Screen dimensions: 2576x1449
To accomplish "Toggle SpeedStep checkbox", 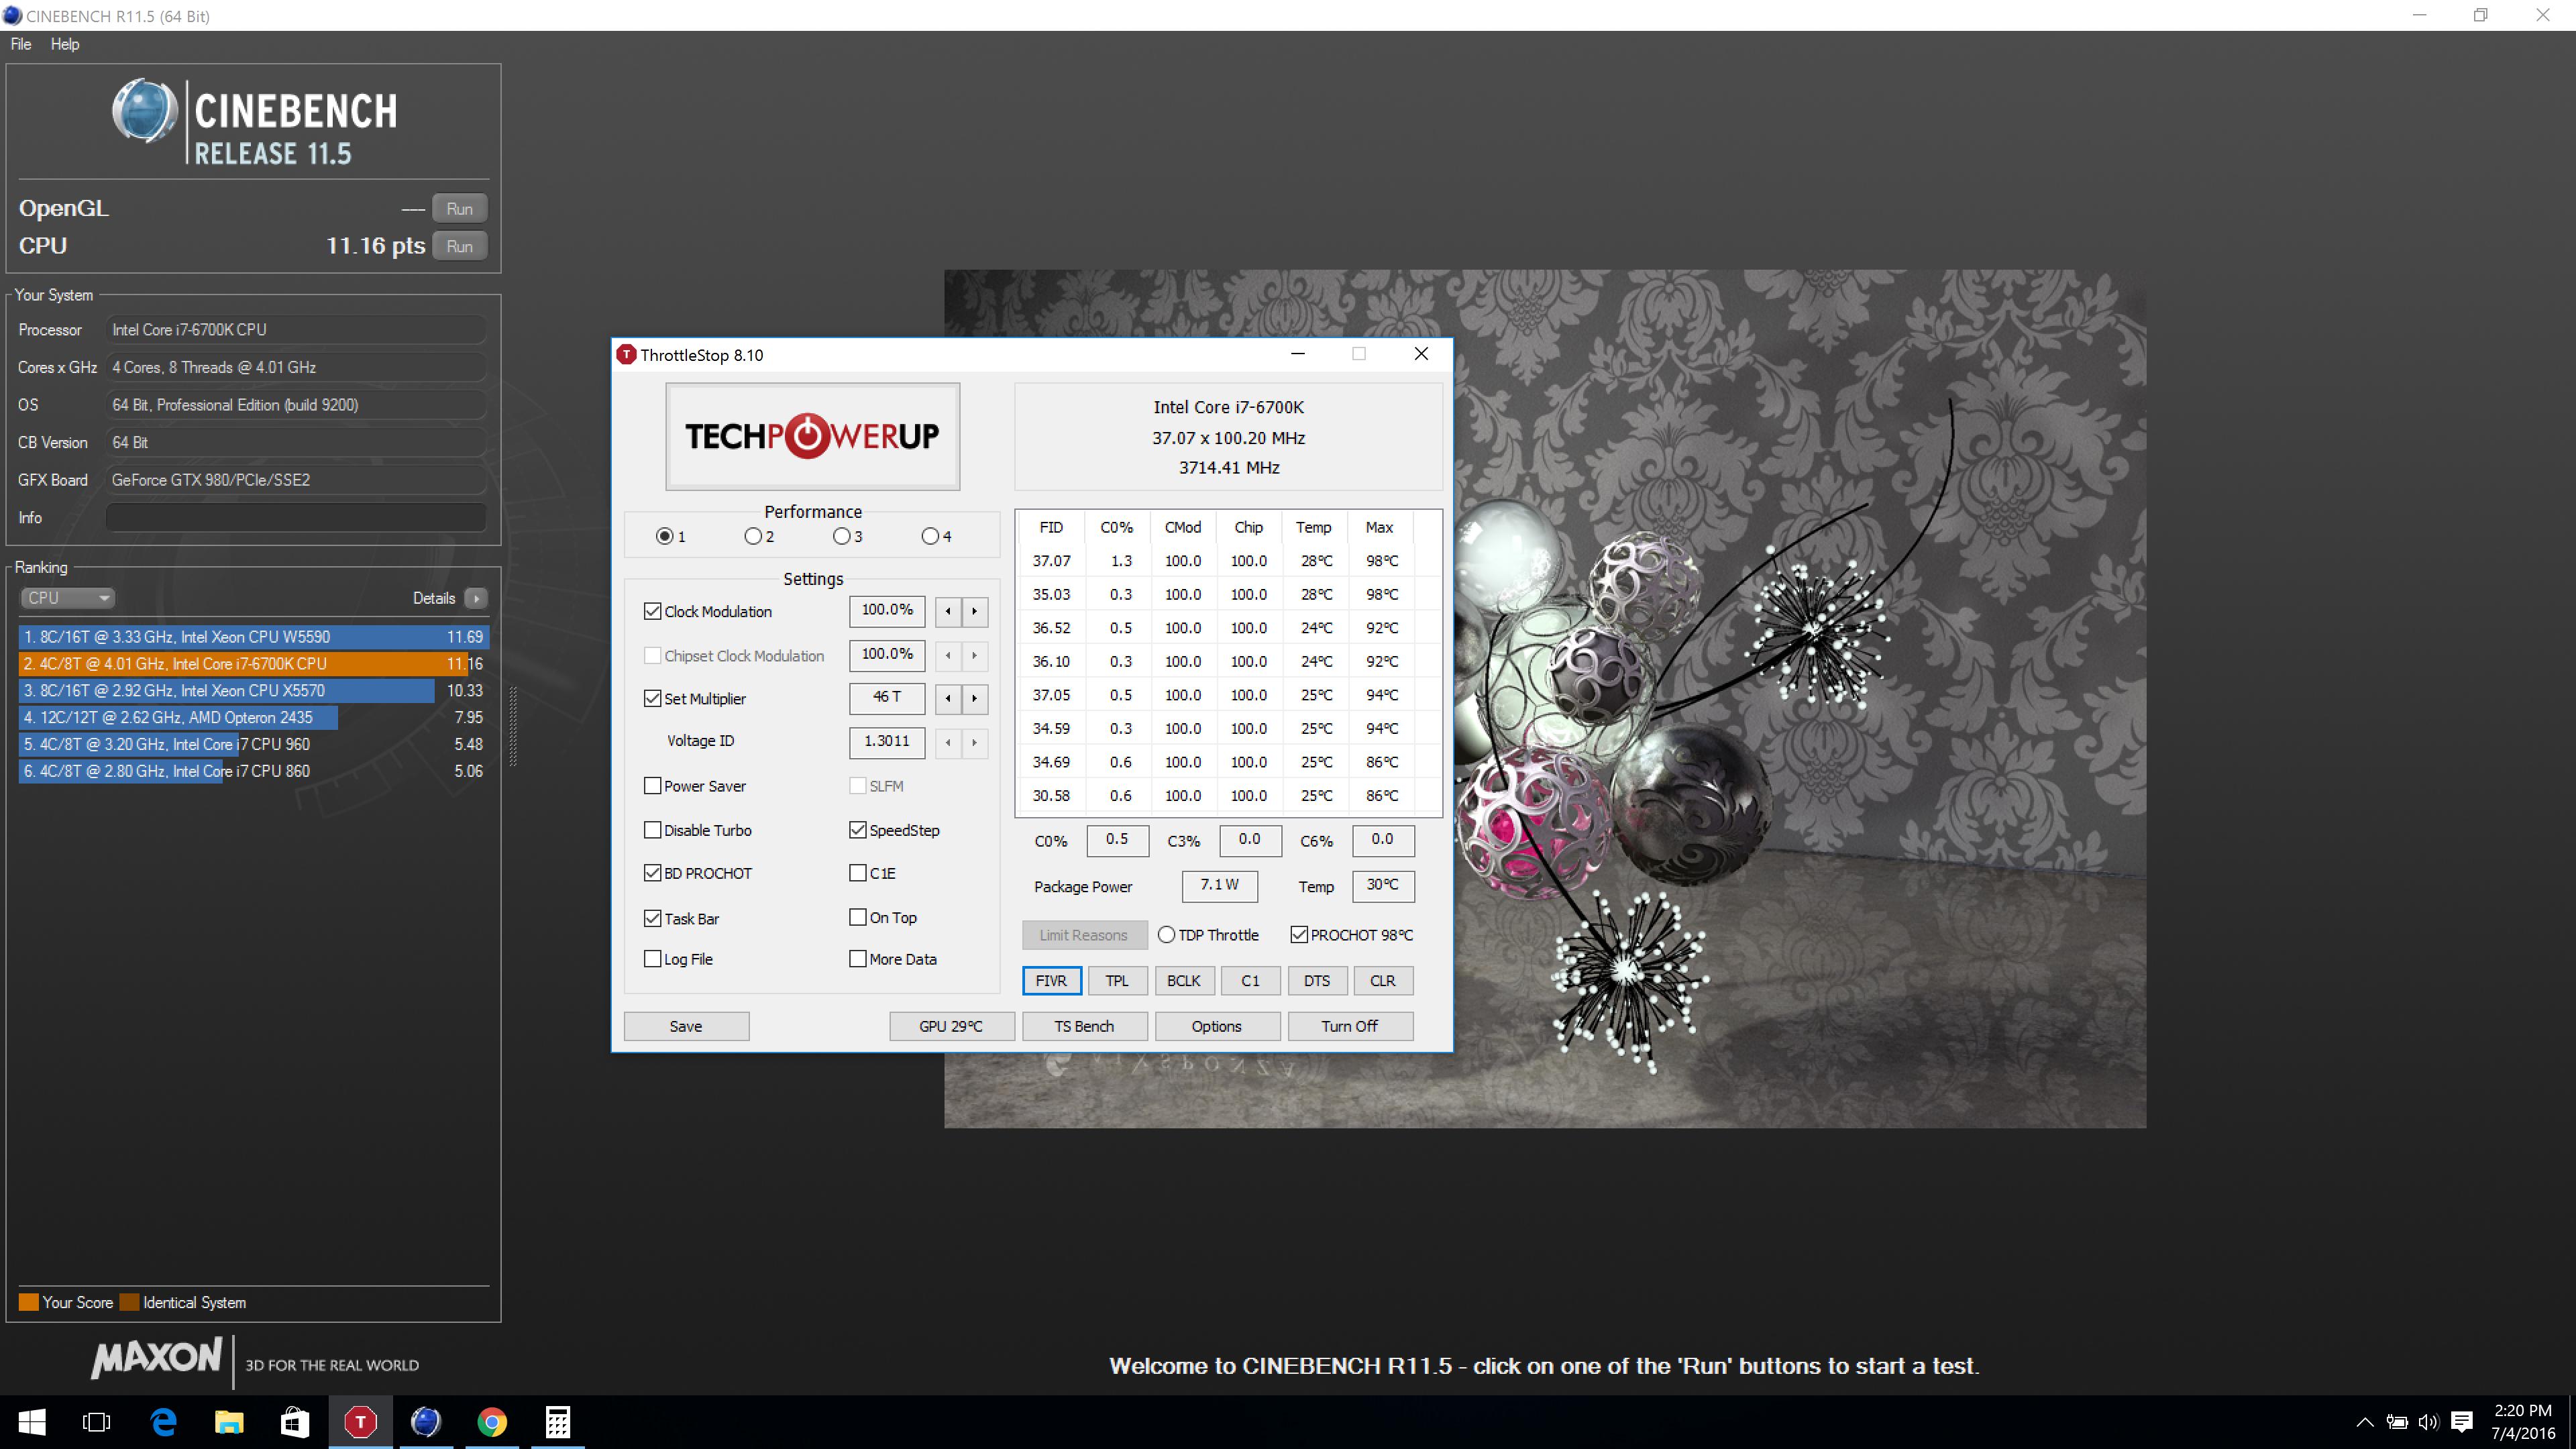I will coord(857,830).
